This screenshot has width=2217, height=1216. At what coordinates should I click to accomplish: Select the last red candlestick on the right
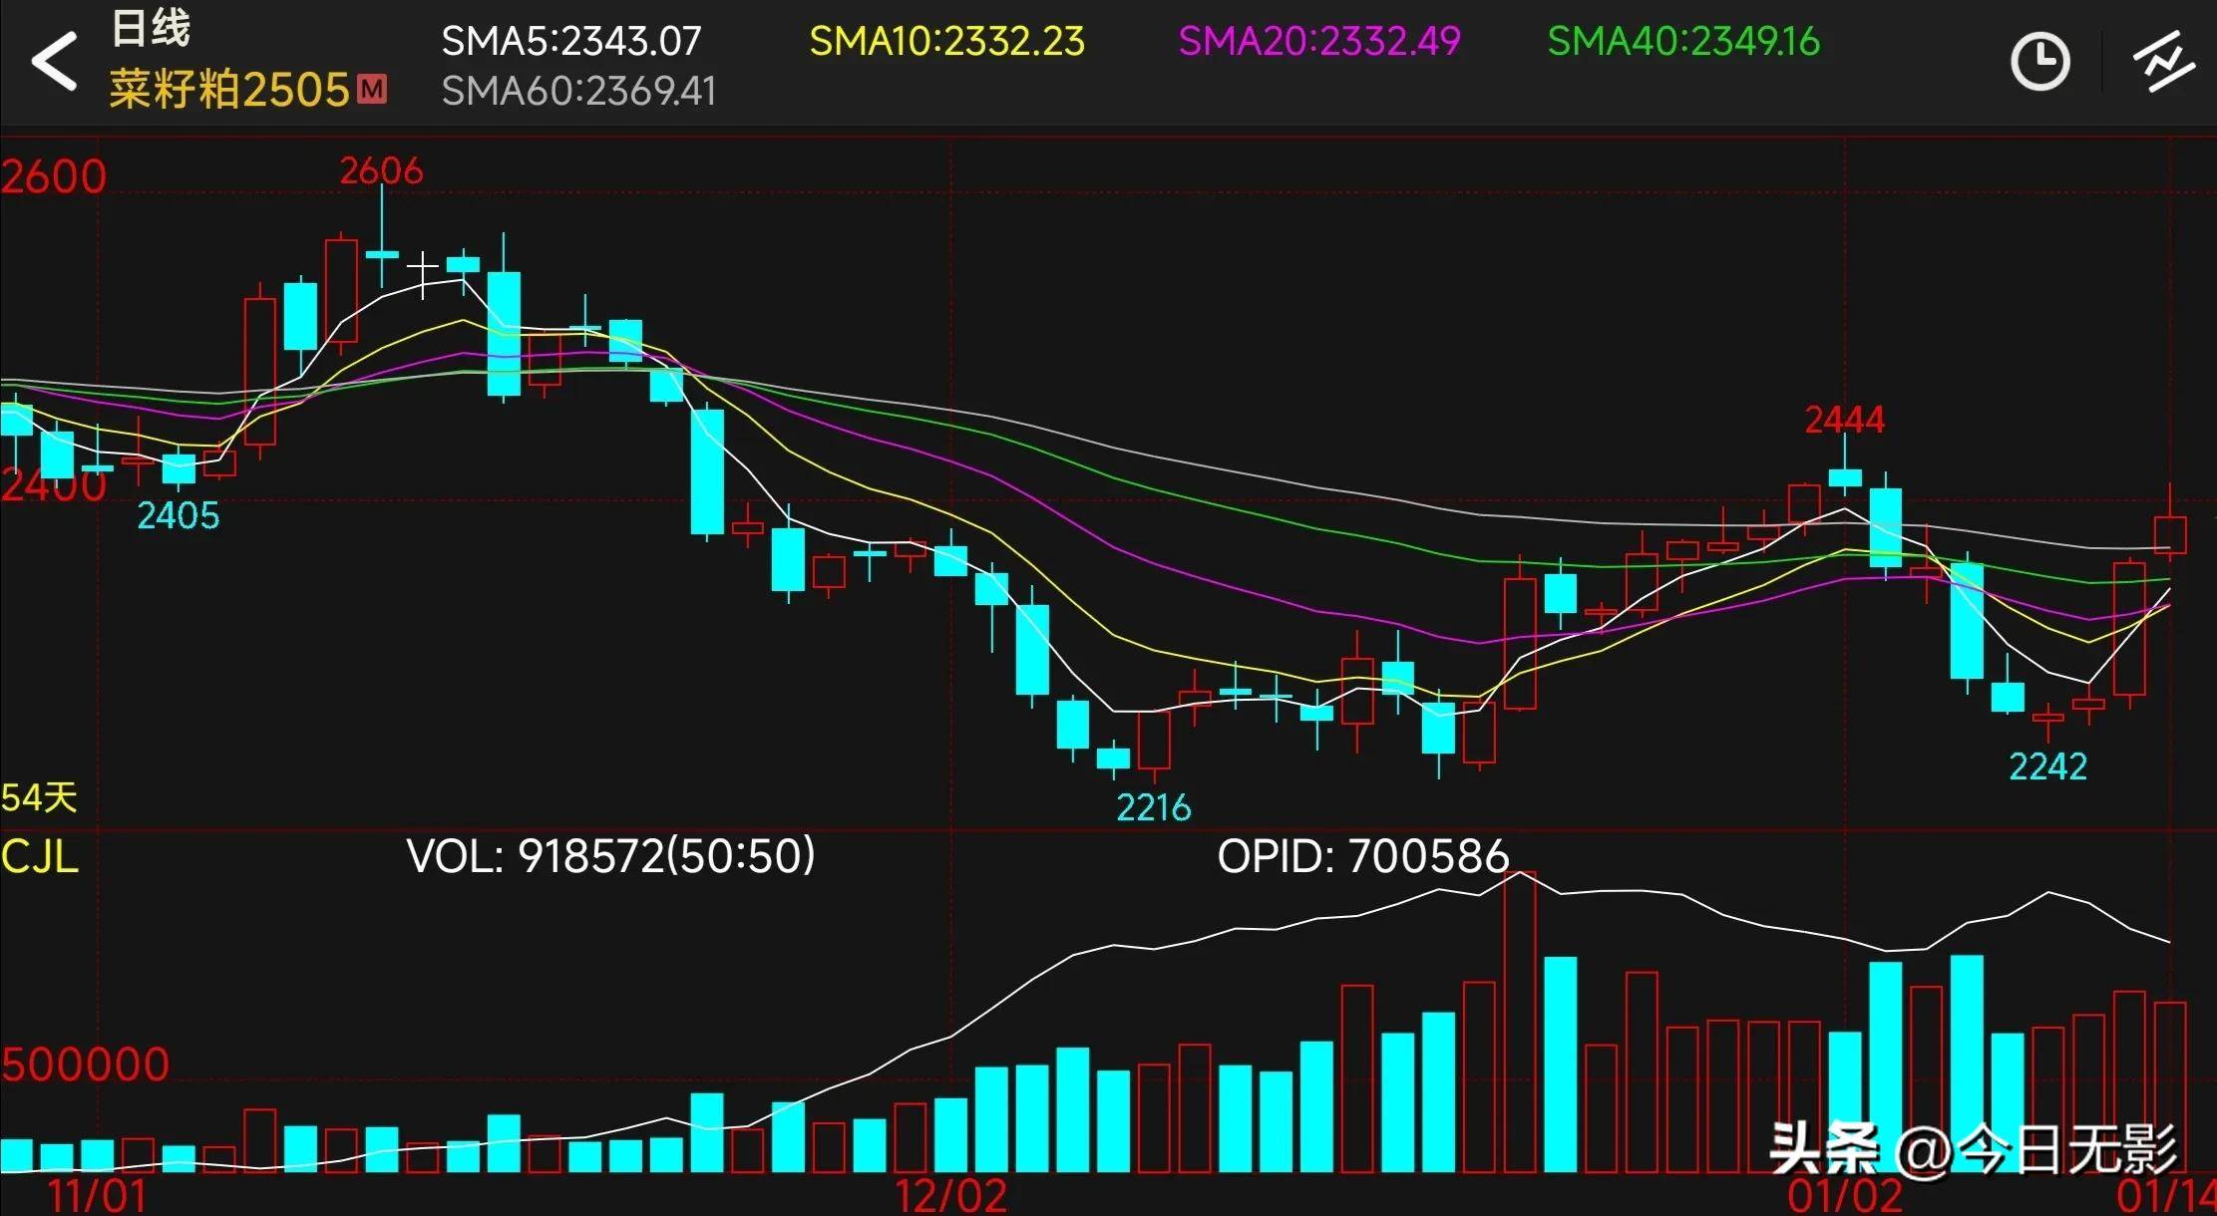pyautogui.click(x=2170, y=534)
